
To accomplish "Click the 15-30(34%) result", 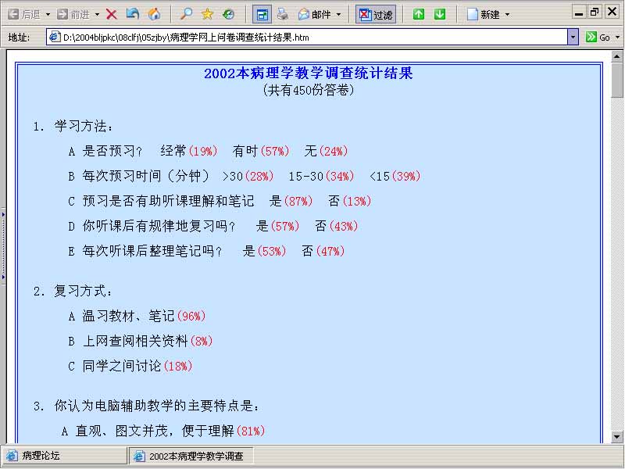I will [321, 176].
